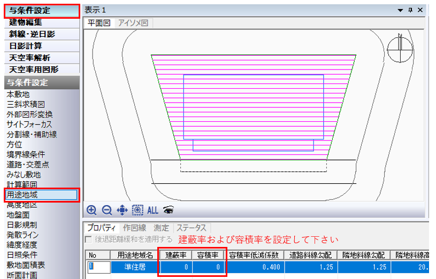The height and width of the screenshot is (279, 436).
Task: Click the No input cell showing 1
Action: tap(99, 267)
